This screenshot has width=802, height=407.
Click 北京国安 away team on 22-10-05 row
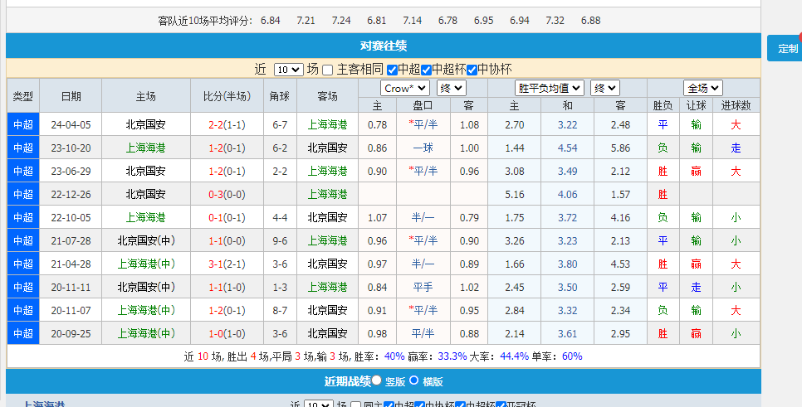tap(327, 217)
